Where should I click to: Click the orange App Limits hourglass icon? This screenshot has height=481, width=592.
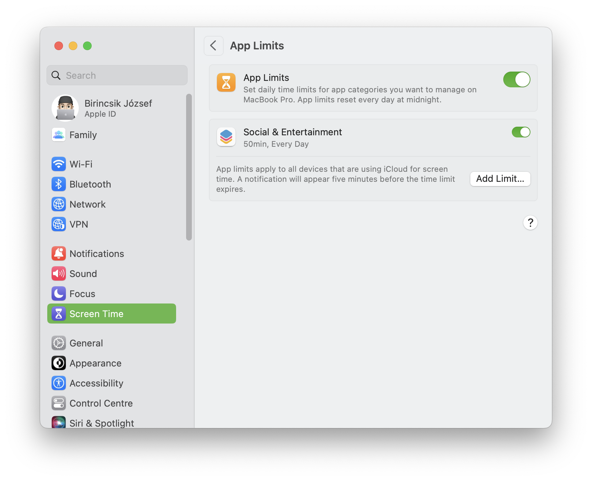pyautogui.click(x=226, y=82)
